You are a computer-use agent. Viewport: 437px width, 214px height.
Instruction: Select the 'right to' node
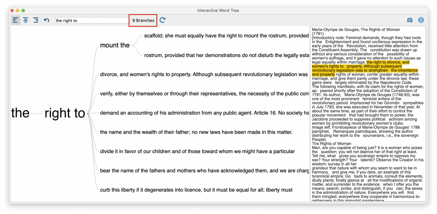click(65, 113)
